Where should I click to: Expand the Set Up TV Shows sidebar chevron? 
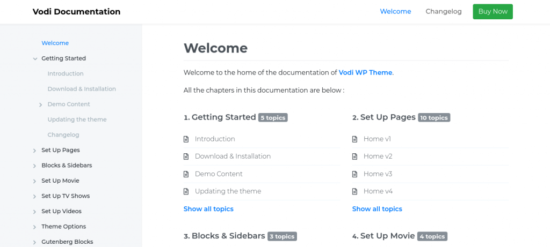click(35, 196)
